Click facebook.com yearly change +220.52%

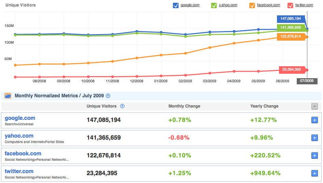[265, 155]
